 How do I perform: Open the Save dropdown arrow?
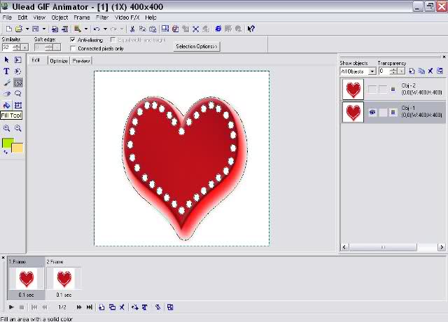[x=43, y=29]
